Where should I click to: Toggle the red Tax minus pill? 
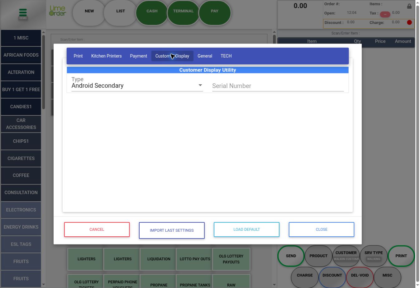(385, 15)
